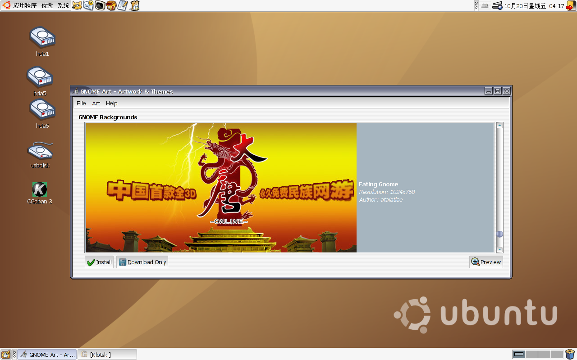Minimize the GNOME Art window
577x360 pixels.
[489, 91]
